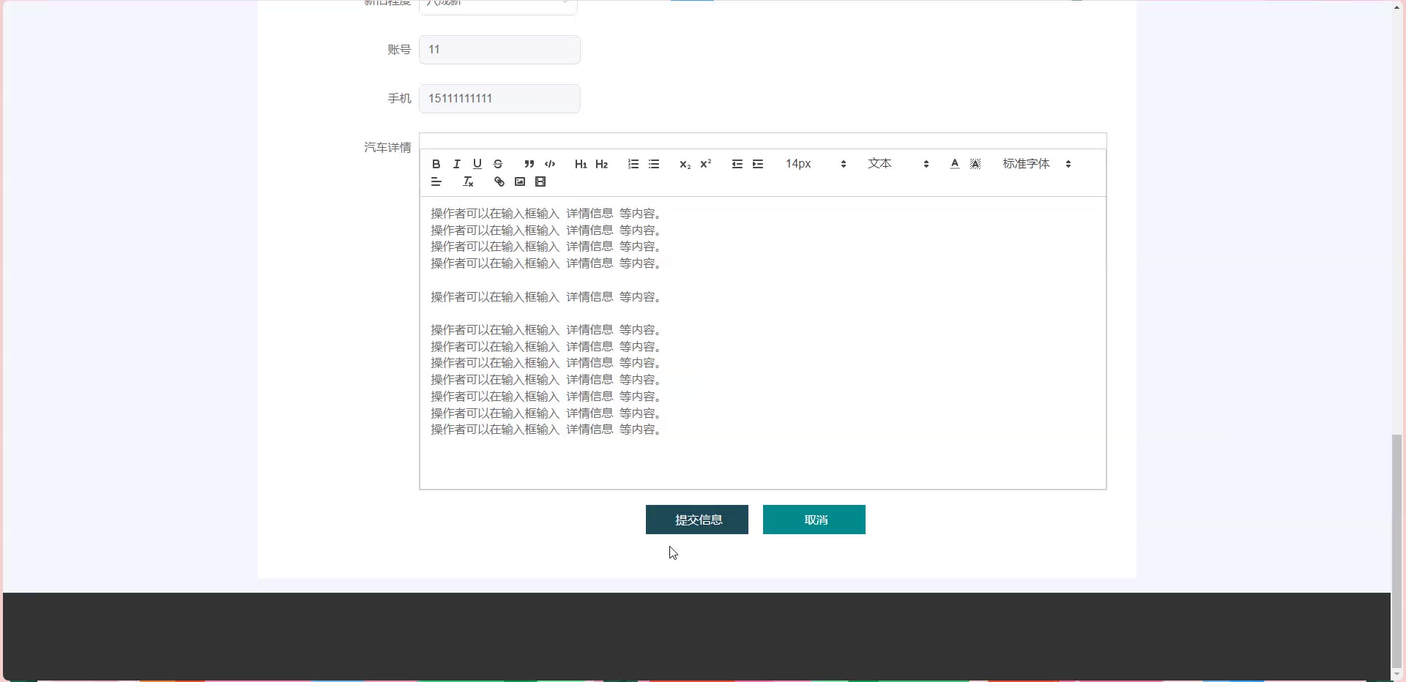Open the text color picker
Screen dimensions: 1406x682
pos(954,164)
